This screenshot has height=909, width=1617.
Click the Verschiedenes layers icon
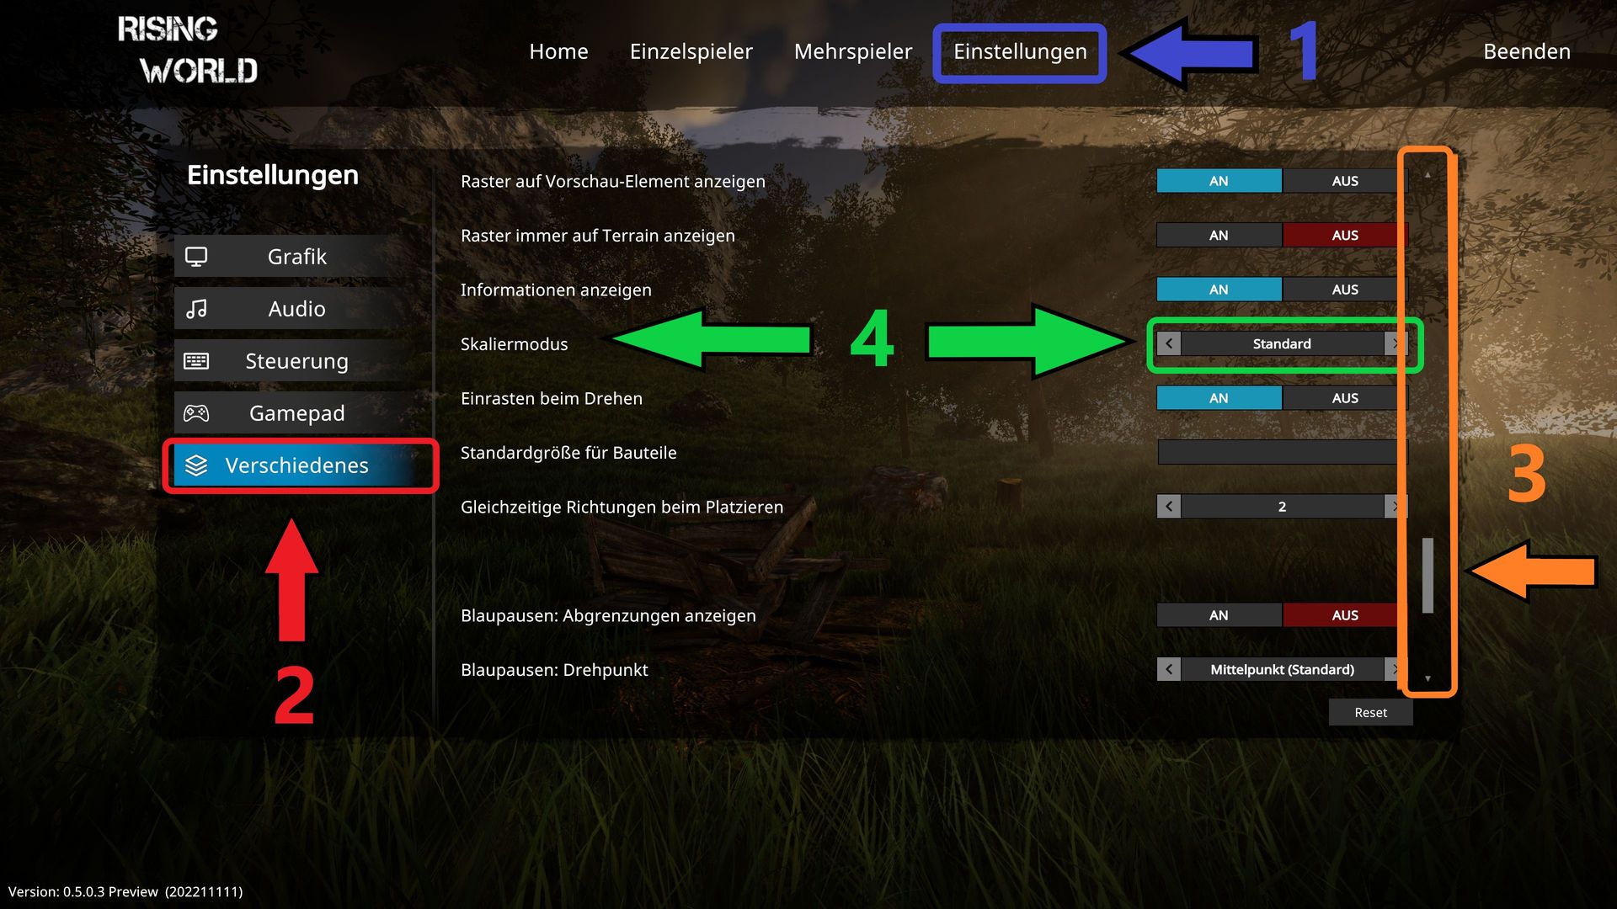click(196, 465)
